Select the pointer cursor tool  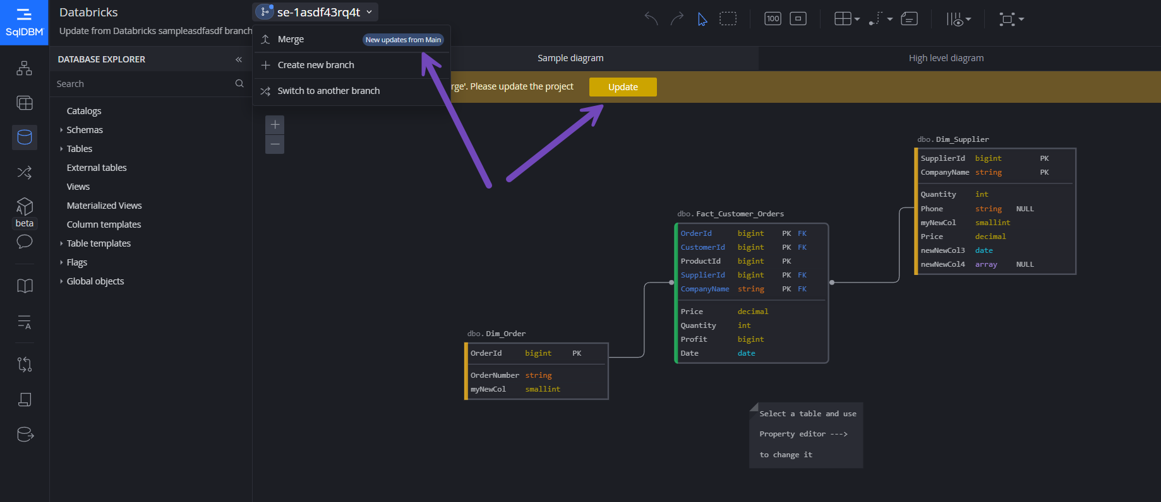coord(702,19)
